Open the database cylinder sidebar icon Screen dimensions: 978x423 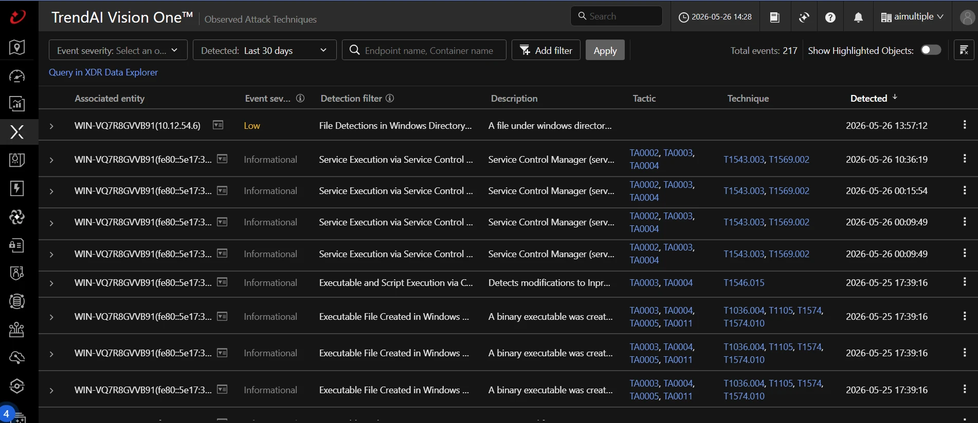(x=17, y=301)
